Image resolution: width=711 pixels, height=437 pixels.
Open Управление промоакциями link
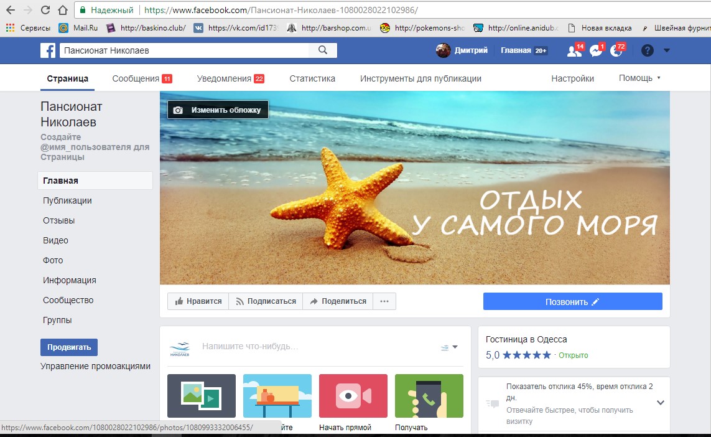pos(95,366)
